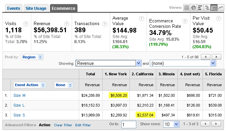Open help icon beside Per Visit Value
226x131 pixels.
pos(219,18)
